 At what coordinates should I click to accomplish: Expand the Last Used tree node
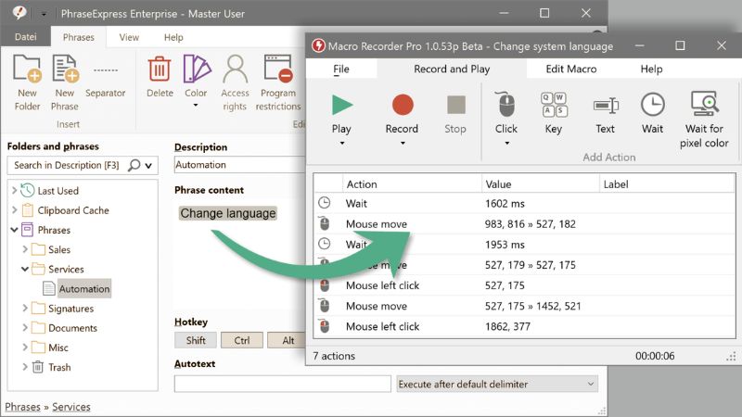[14, 191]
